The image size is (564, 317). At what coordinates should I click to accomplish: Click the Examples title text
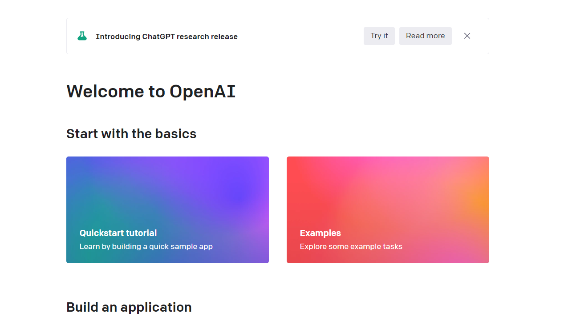click(320, 233)
